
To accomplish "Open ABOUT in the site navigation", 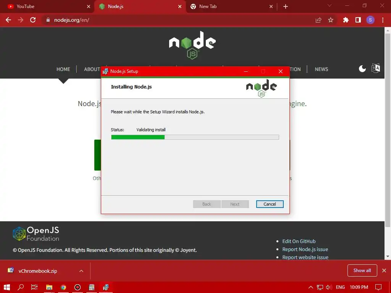I will coord(92,69).
